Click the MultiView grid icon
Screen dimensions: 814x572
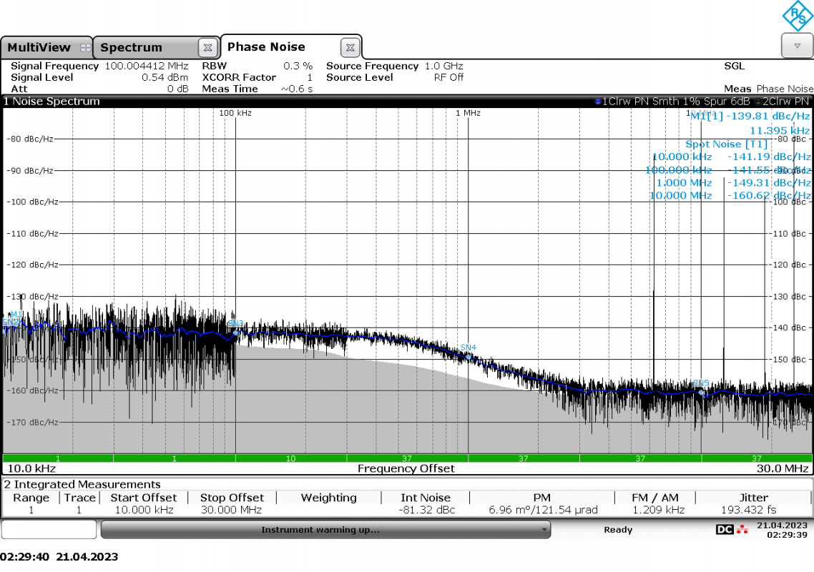(86, 48)
